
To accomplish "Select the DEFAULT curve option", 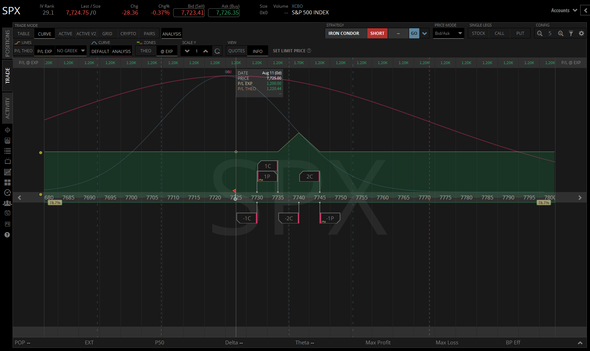I will coord(100,51).
